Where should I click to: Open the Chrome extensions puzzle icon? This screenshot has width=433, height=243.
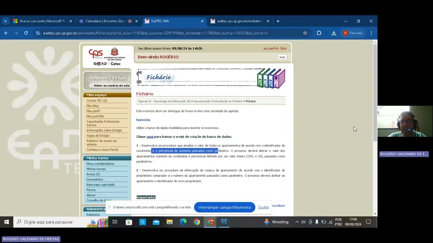click(x=319, y=33)
